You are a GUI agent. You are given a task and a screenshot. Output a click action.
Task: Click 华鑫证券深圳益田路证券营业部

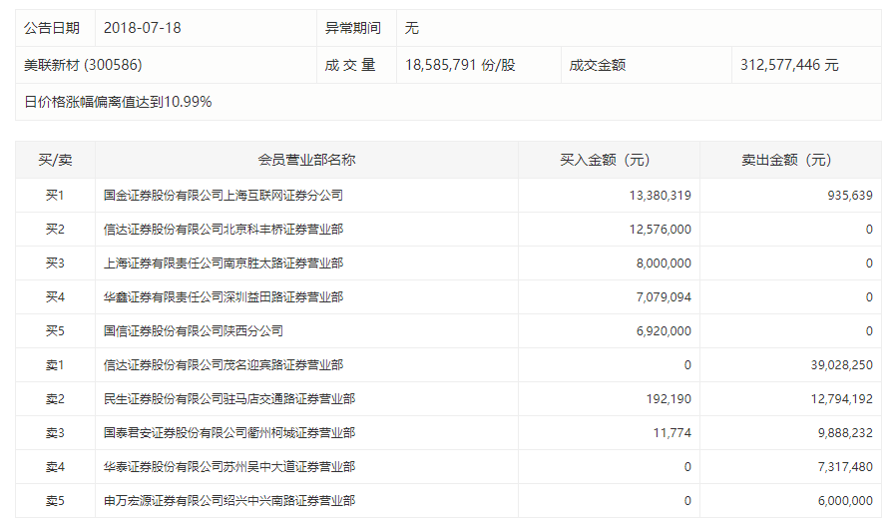click(223, 297)
